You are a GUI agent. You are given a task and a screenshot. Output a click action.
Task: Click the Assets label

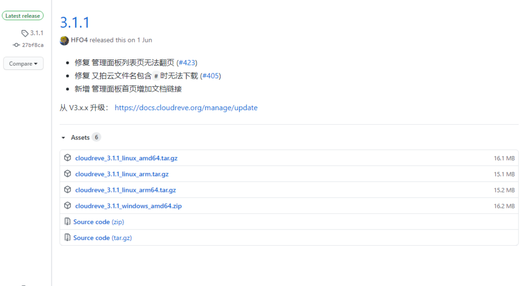[80, 138]
